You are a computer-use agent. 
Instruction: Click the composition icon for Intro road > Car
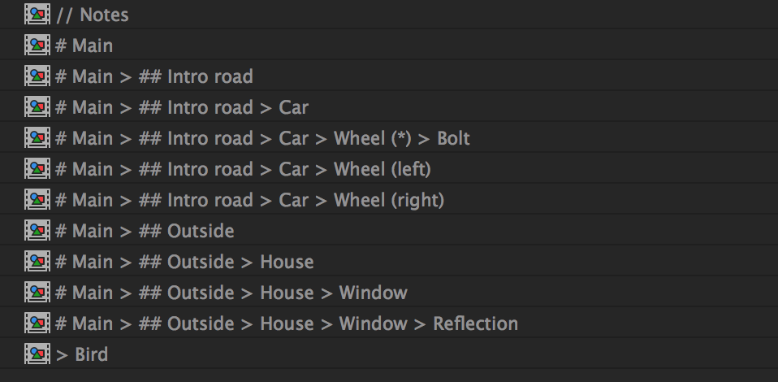37,106
